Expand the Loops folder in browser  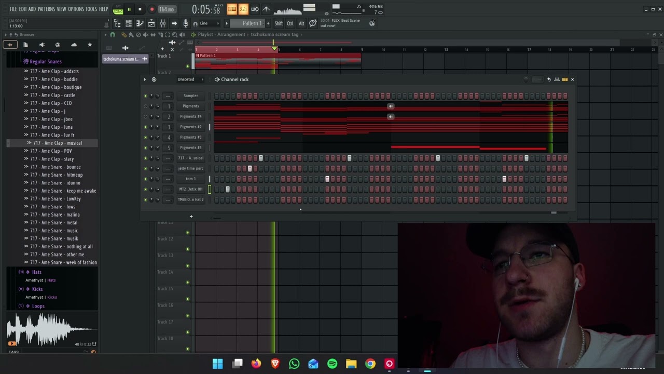click(38, 306)
